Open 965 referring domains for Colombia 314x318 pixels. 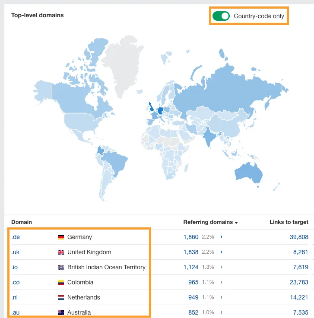193,282
